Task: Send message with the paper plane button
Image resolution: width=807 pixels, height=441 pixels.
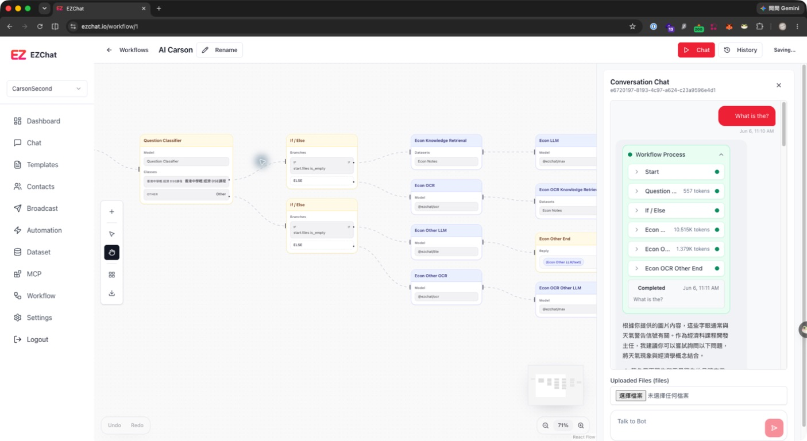Action: point(774,428)
